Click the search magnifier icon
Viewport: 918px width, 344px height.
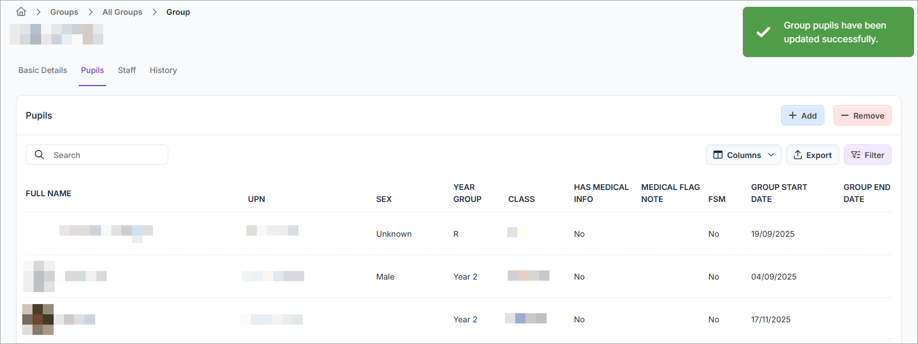39,155
